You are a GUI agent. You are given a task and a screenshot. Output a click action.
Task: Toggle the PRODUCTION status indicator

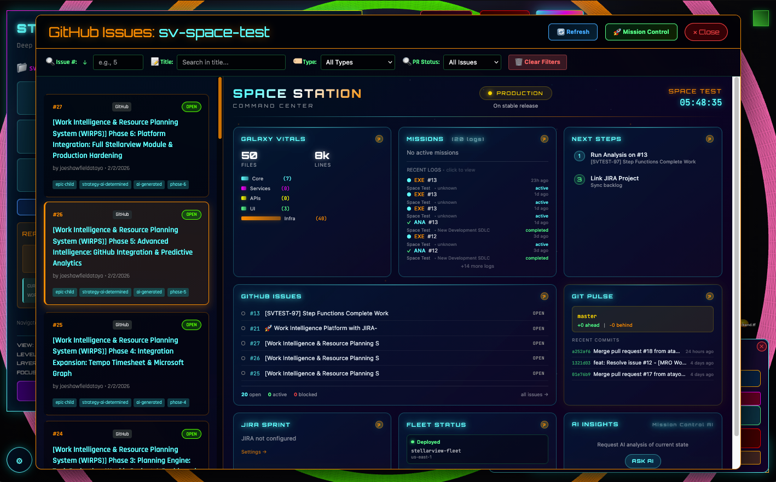coord(515,93)
